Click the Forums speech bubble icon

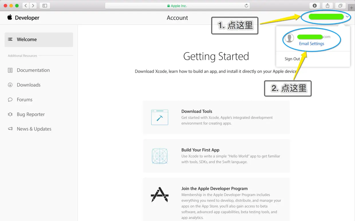[x=10, y=99]
